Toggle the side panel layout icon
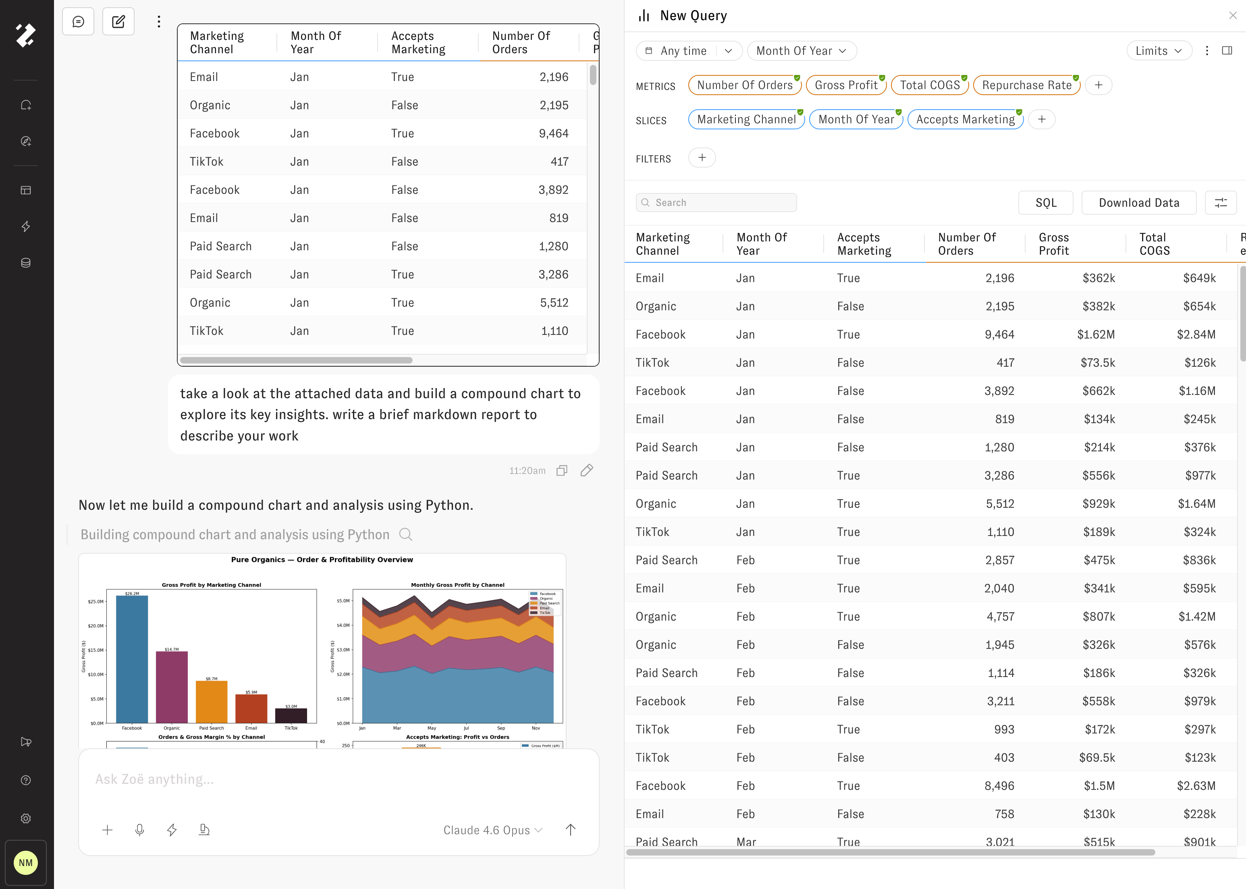Viewport: 1246px width, 889px height. click(x=1227, y=51)
